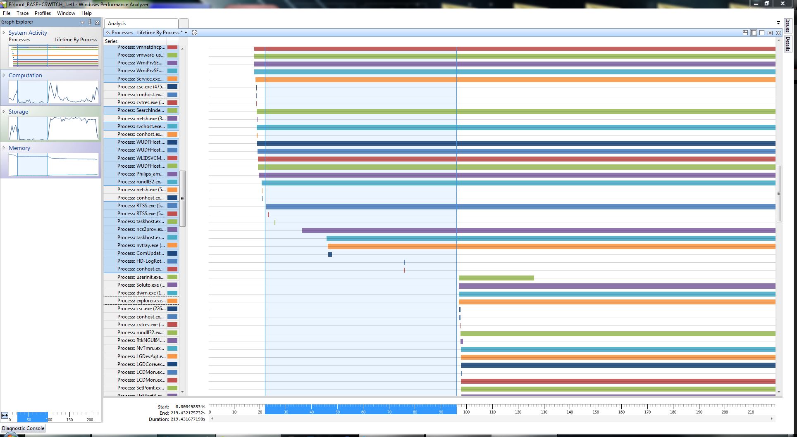Open the Issues side tab

(x=788, y=26)
